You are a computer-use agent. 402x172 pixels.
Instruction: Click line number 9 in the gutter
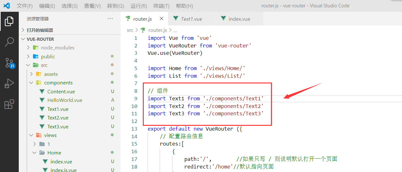click(x=136, y=98)
